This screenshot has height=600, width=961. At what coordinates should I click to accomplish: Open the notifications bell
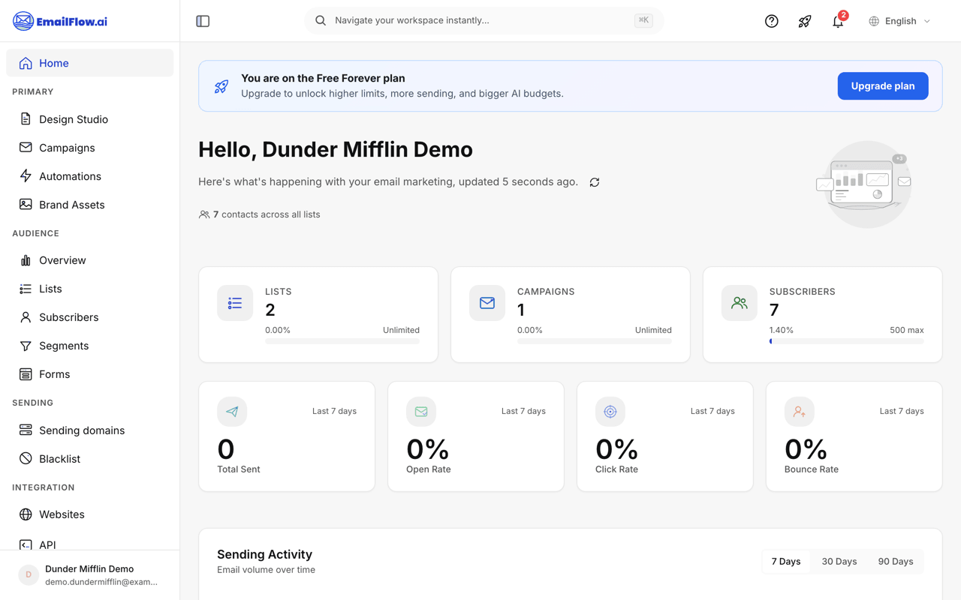click(838, 21)
